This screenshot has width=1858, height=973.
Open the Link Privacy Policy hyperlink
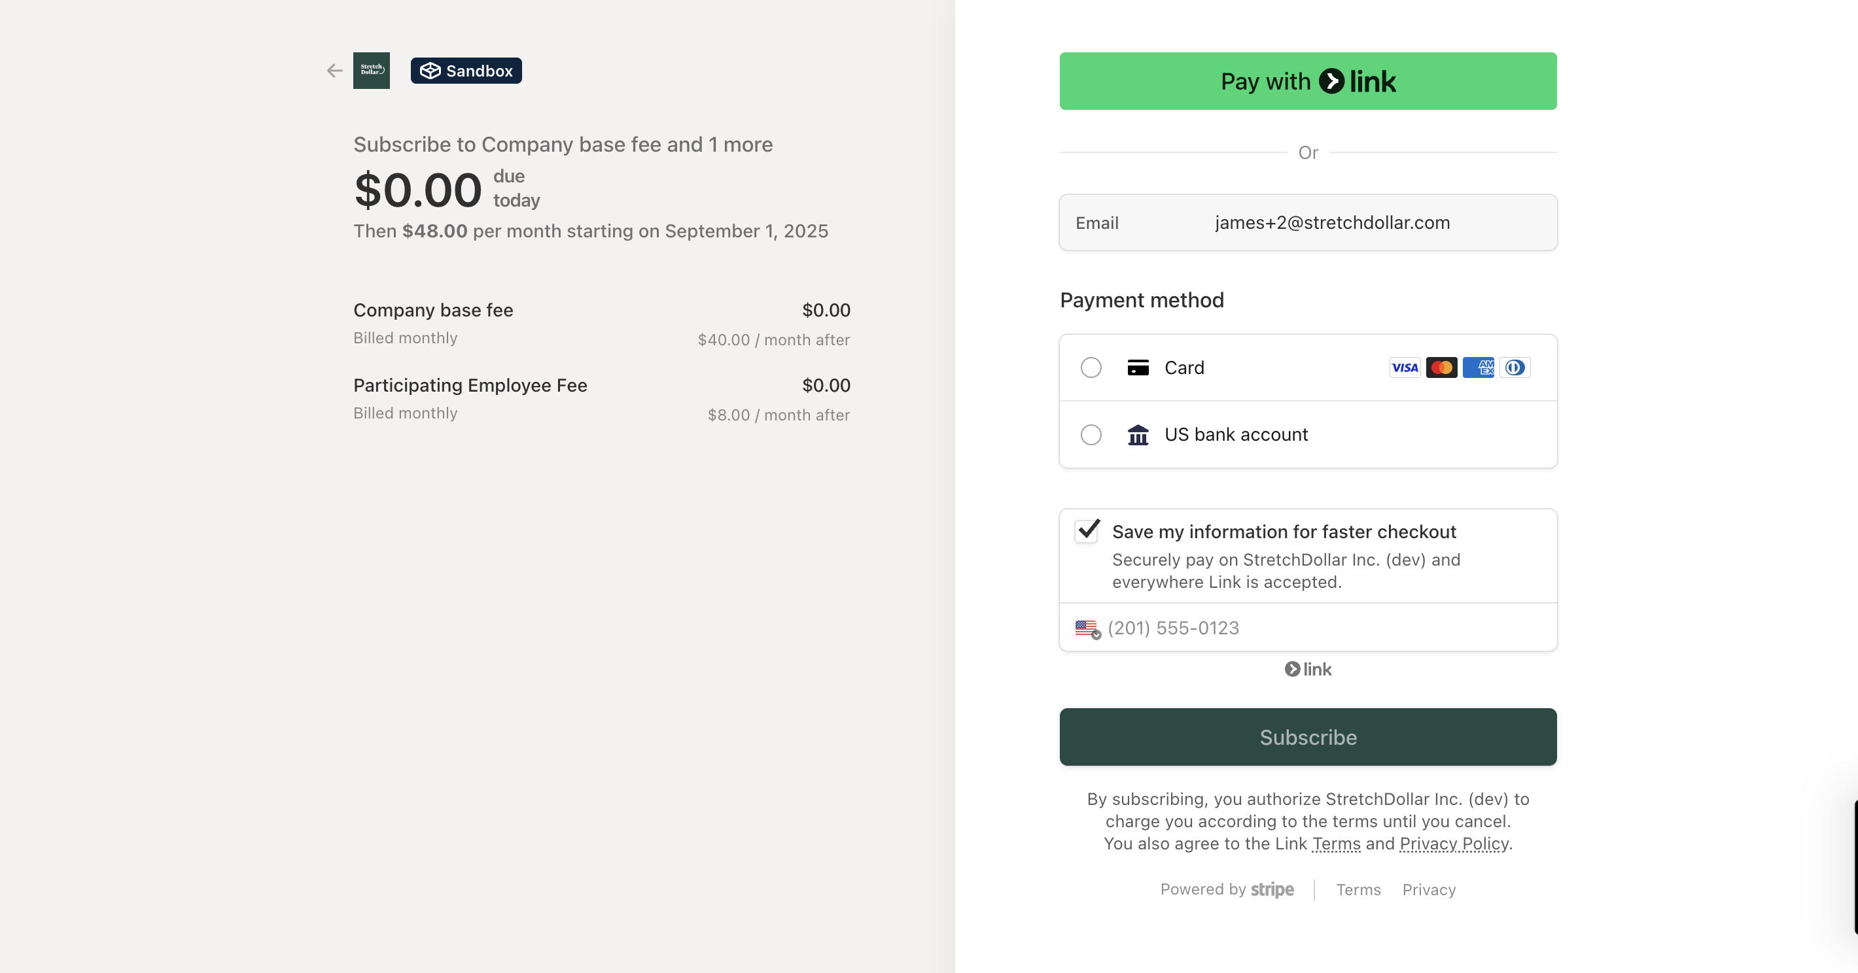[x=1454, y=844]
